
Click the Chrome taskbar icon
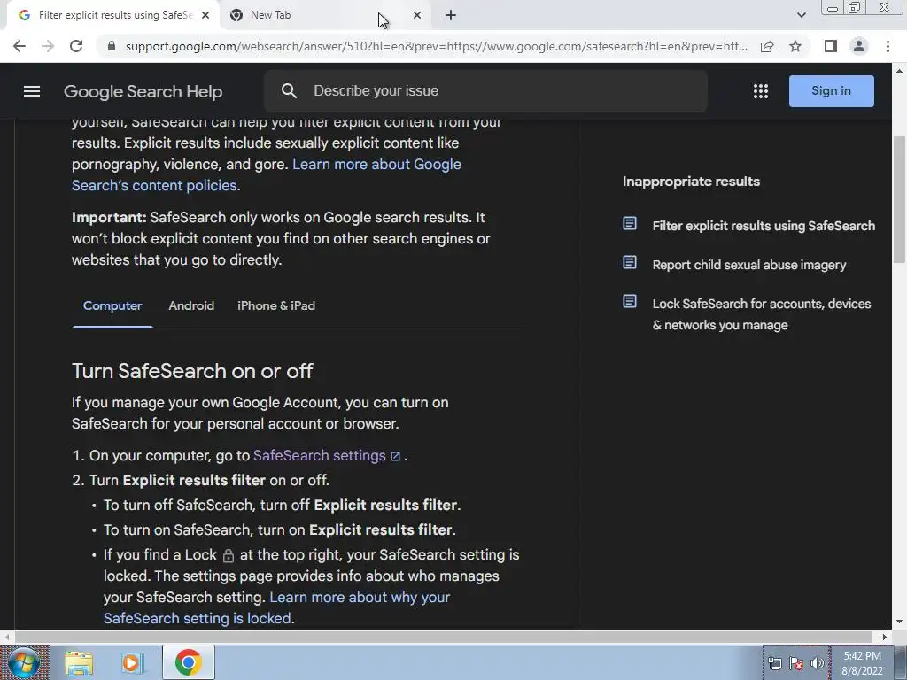tap(189, 662)
